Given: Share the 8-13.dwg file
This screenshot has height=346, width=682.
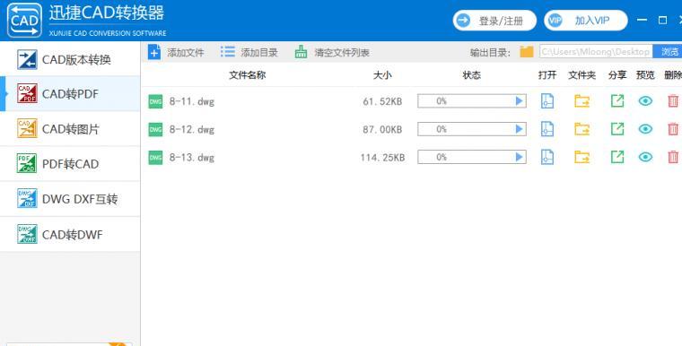Looking at the screenshot, I should pos(617,157).
